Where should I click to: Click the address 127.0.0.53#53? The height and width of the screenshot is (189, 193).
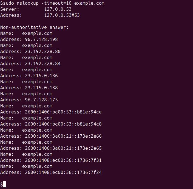pyautogui.click(x=62, y=15)
